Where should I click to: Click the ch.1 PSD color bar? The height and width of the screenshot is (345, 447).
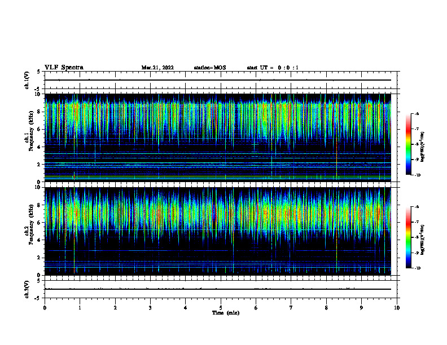[x=409, y=144]
